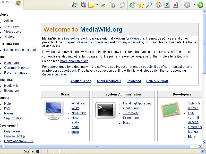Screen dimensions: 206x154
Task: Follow the Wikimedia Foundation link
Action: point(93,42)
